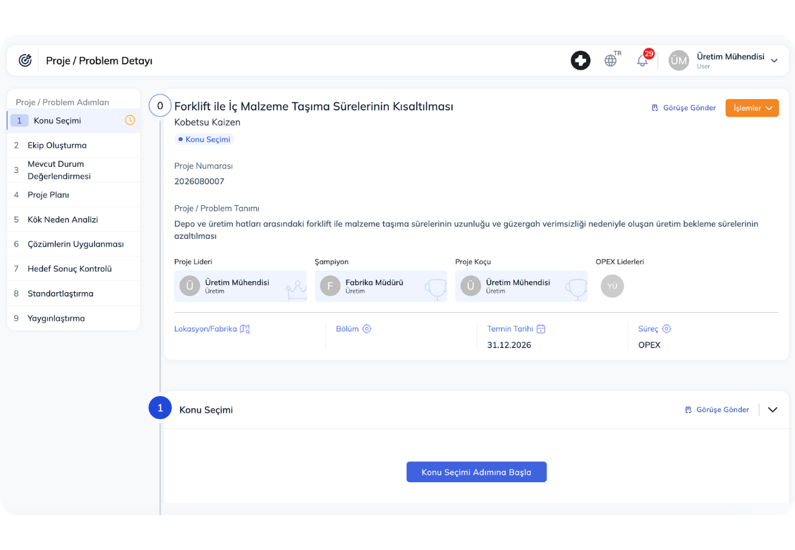Click the calendar icon next to Termin Tarihi

[541, 329]
